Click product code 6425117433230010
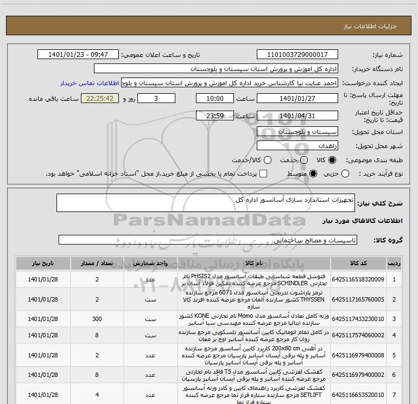This screenshot has height=404, width=418. click(x=358, y=319)
